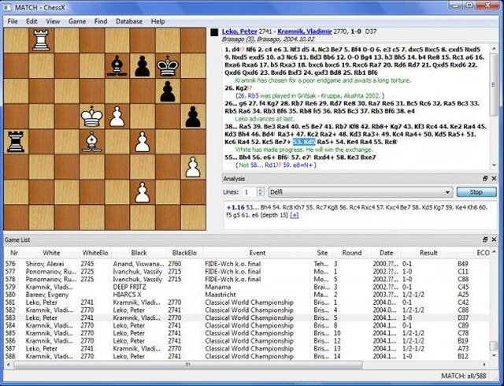Open the Database menu

(x=129, y=21)
